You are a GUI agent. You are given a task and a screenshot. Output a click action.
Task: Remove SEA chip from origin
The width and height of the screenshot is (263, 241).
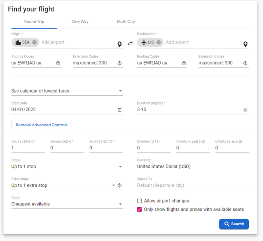35,42
